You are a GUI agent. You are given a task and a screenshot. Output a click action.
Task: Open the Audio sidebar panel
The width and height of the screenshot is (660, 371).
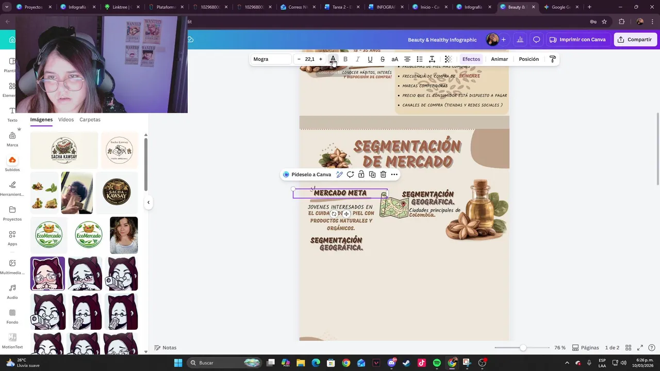(12, 292)
